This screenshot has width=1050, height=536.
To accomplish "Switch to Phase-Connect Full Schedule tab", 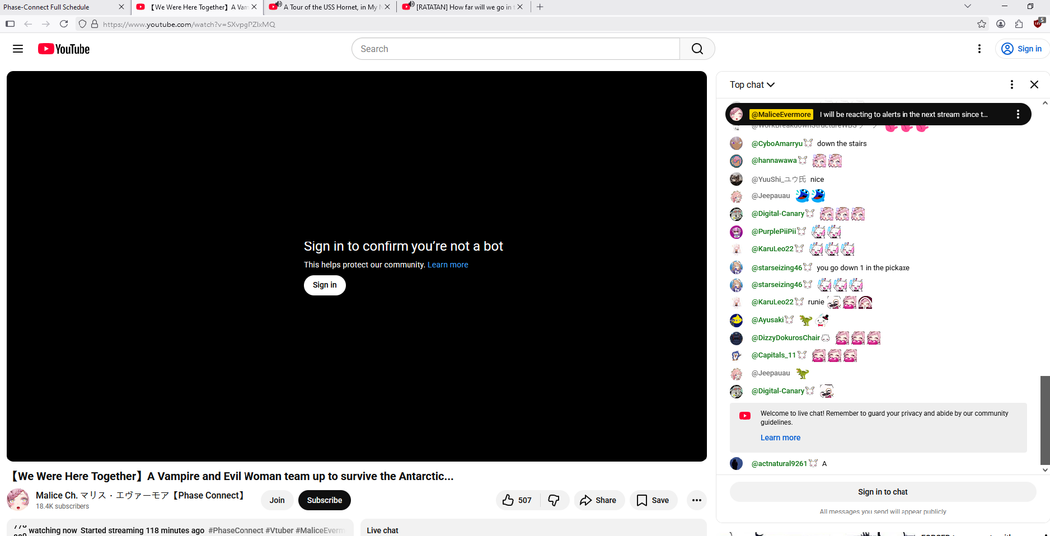I will (59, 7).
